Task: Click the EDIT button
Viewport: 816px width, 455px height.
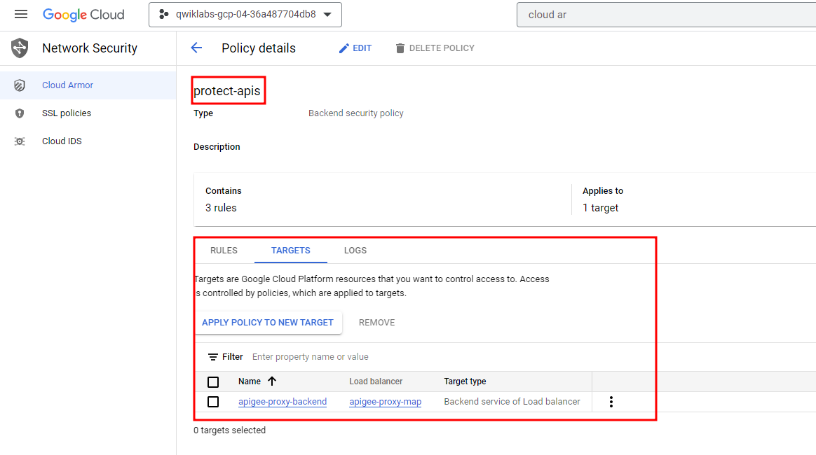Action: [x=355, y=48]
